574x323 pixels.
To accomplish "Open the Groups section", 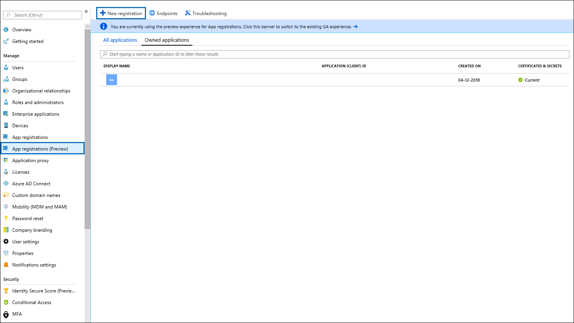I will [19, 79].
